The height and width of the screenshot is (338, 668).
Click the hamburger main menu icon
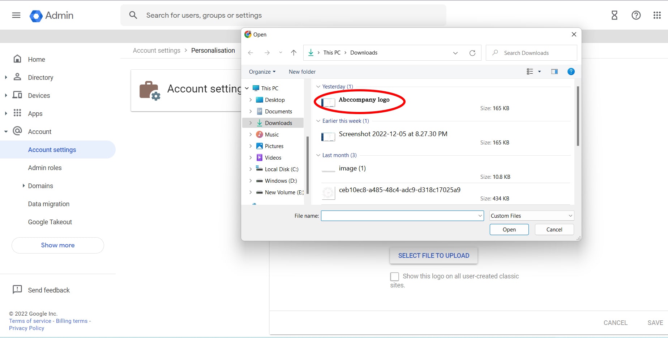[x=16, y=15]
